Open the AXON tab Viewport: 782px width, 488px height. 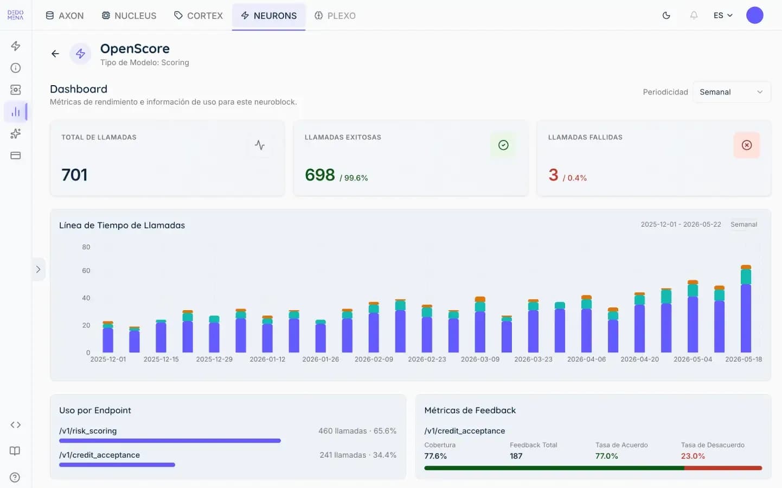[x=65, y=16]
